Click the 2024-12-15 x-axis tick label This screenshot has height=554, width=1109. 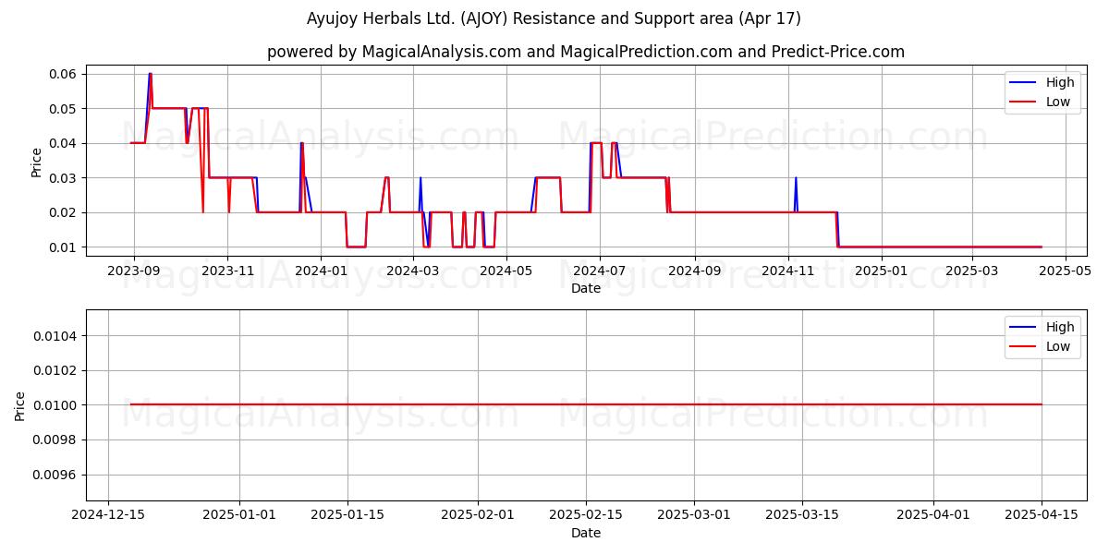tap(108, 516)
